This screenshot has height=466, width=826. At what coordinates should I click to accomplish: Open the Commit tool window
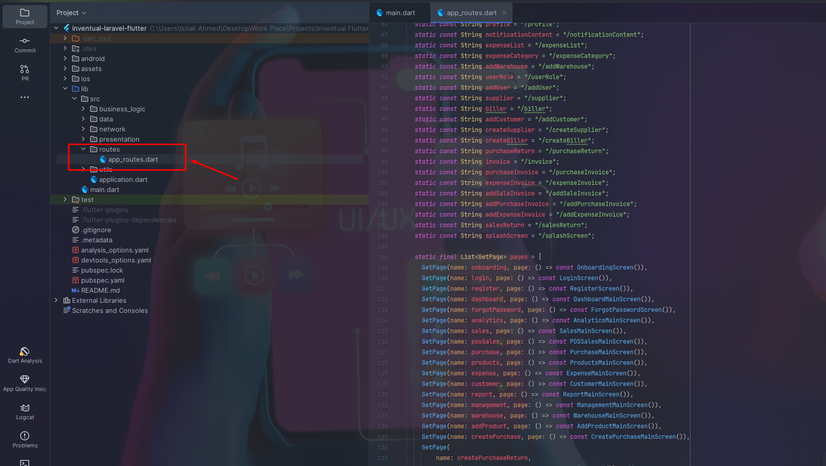click(25, 44)
